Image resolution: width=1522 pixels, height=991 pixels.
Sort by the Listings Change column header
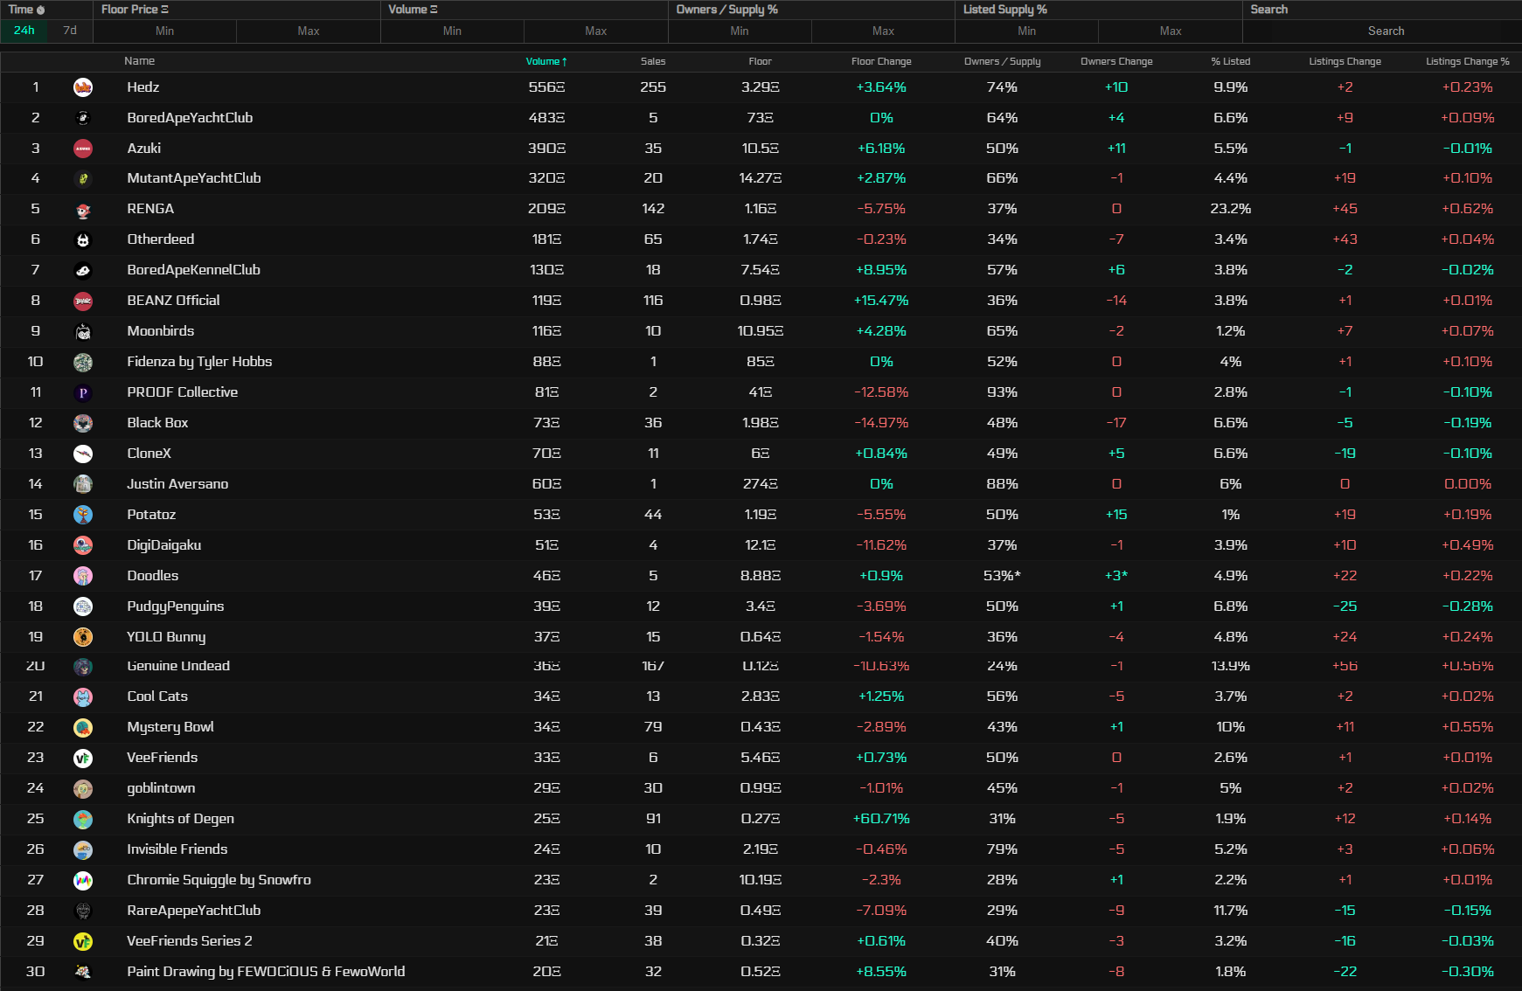pos(1345,61)
